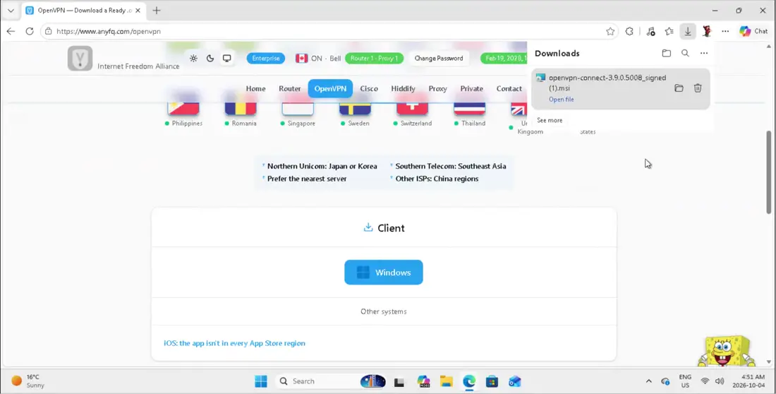Click the browser Downloads toolbar icon
The width and height of the screenshot is (776, 394).
tap(687, 31)
